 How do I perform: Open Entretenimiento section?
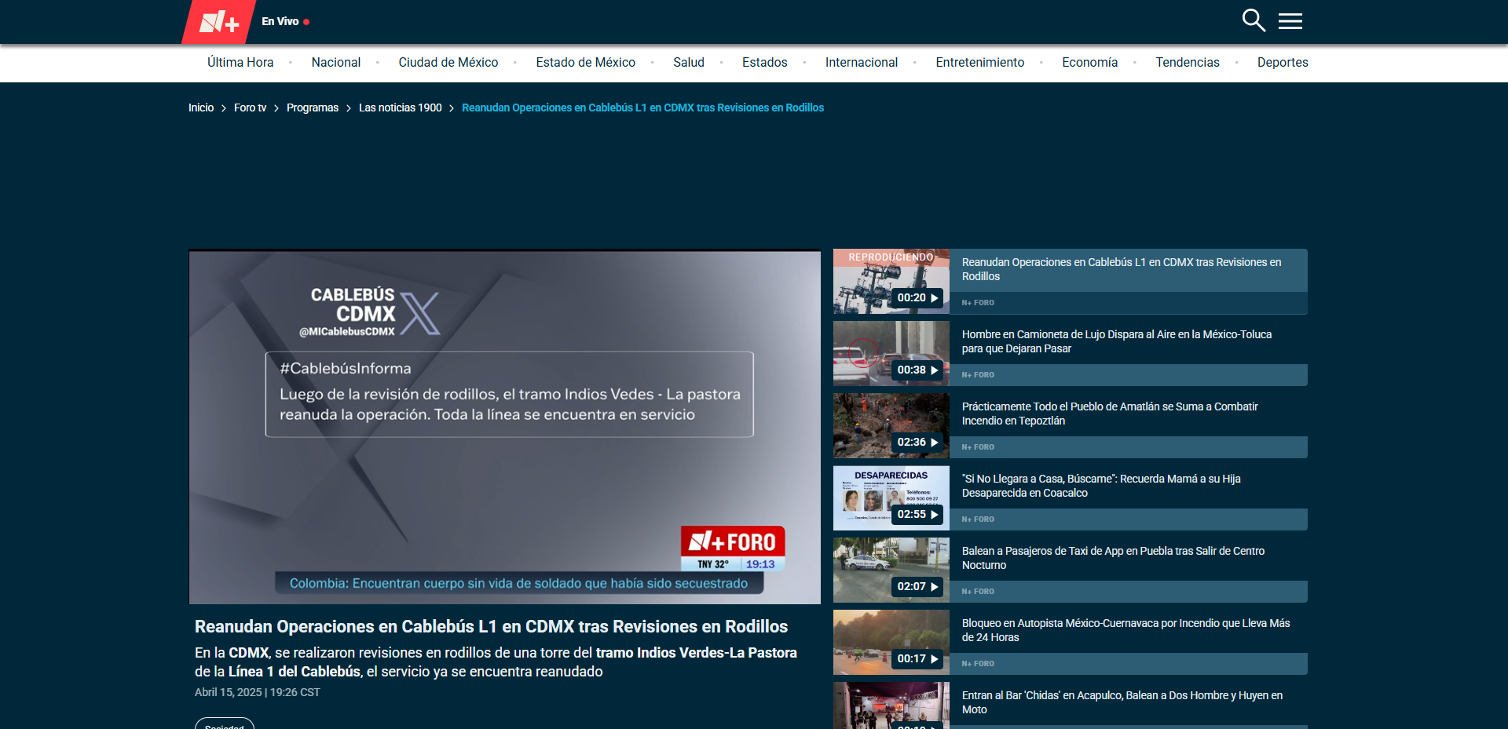point(980,63)
